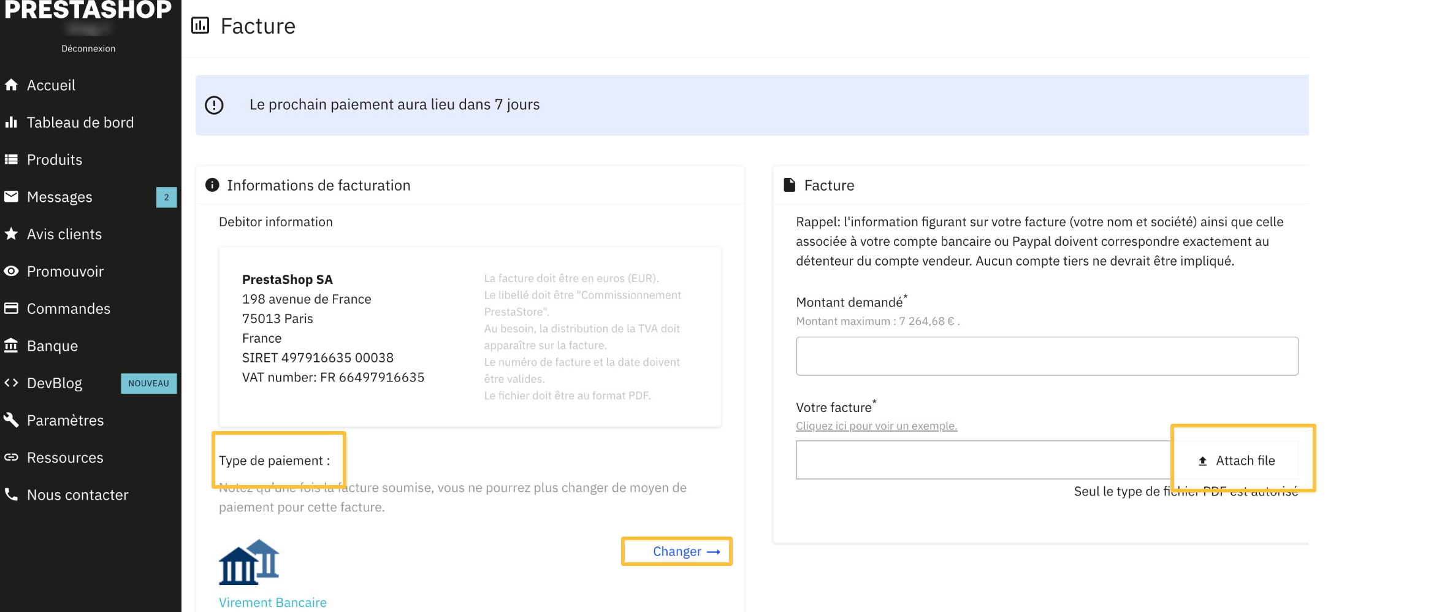
Task: Click the bar chart icon beside Tableau de bord
Action: pos(11,122)
